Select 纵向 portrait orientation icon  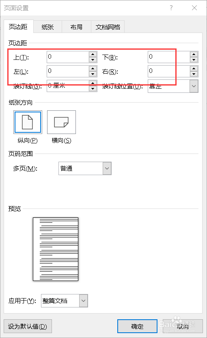pyautogui.click(x=28, y=122)
